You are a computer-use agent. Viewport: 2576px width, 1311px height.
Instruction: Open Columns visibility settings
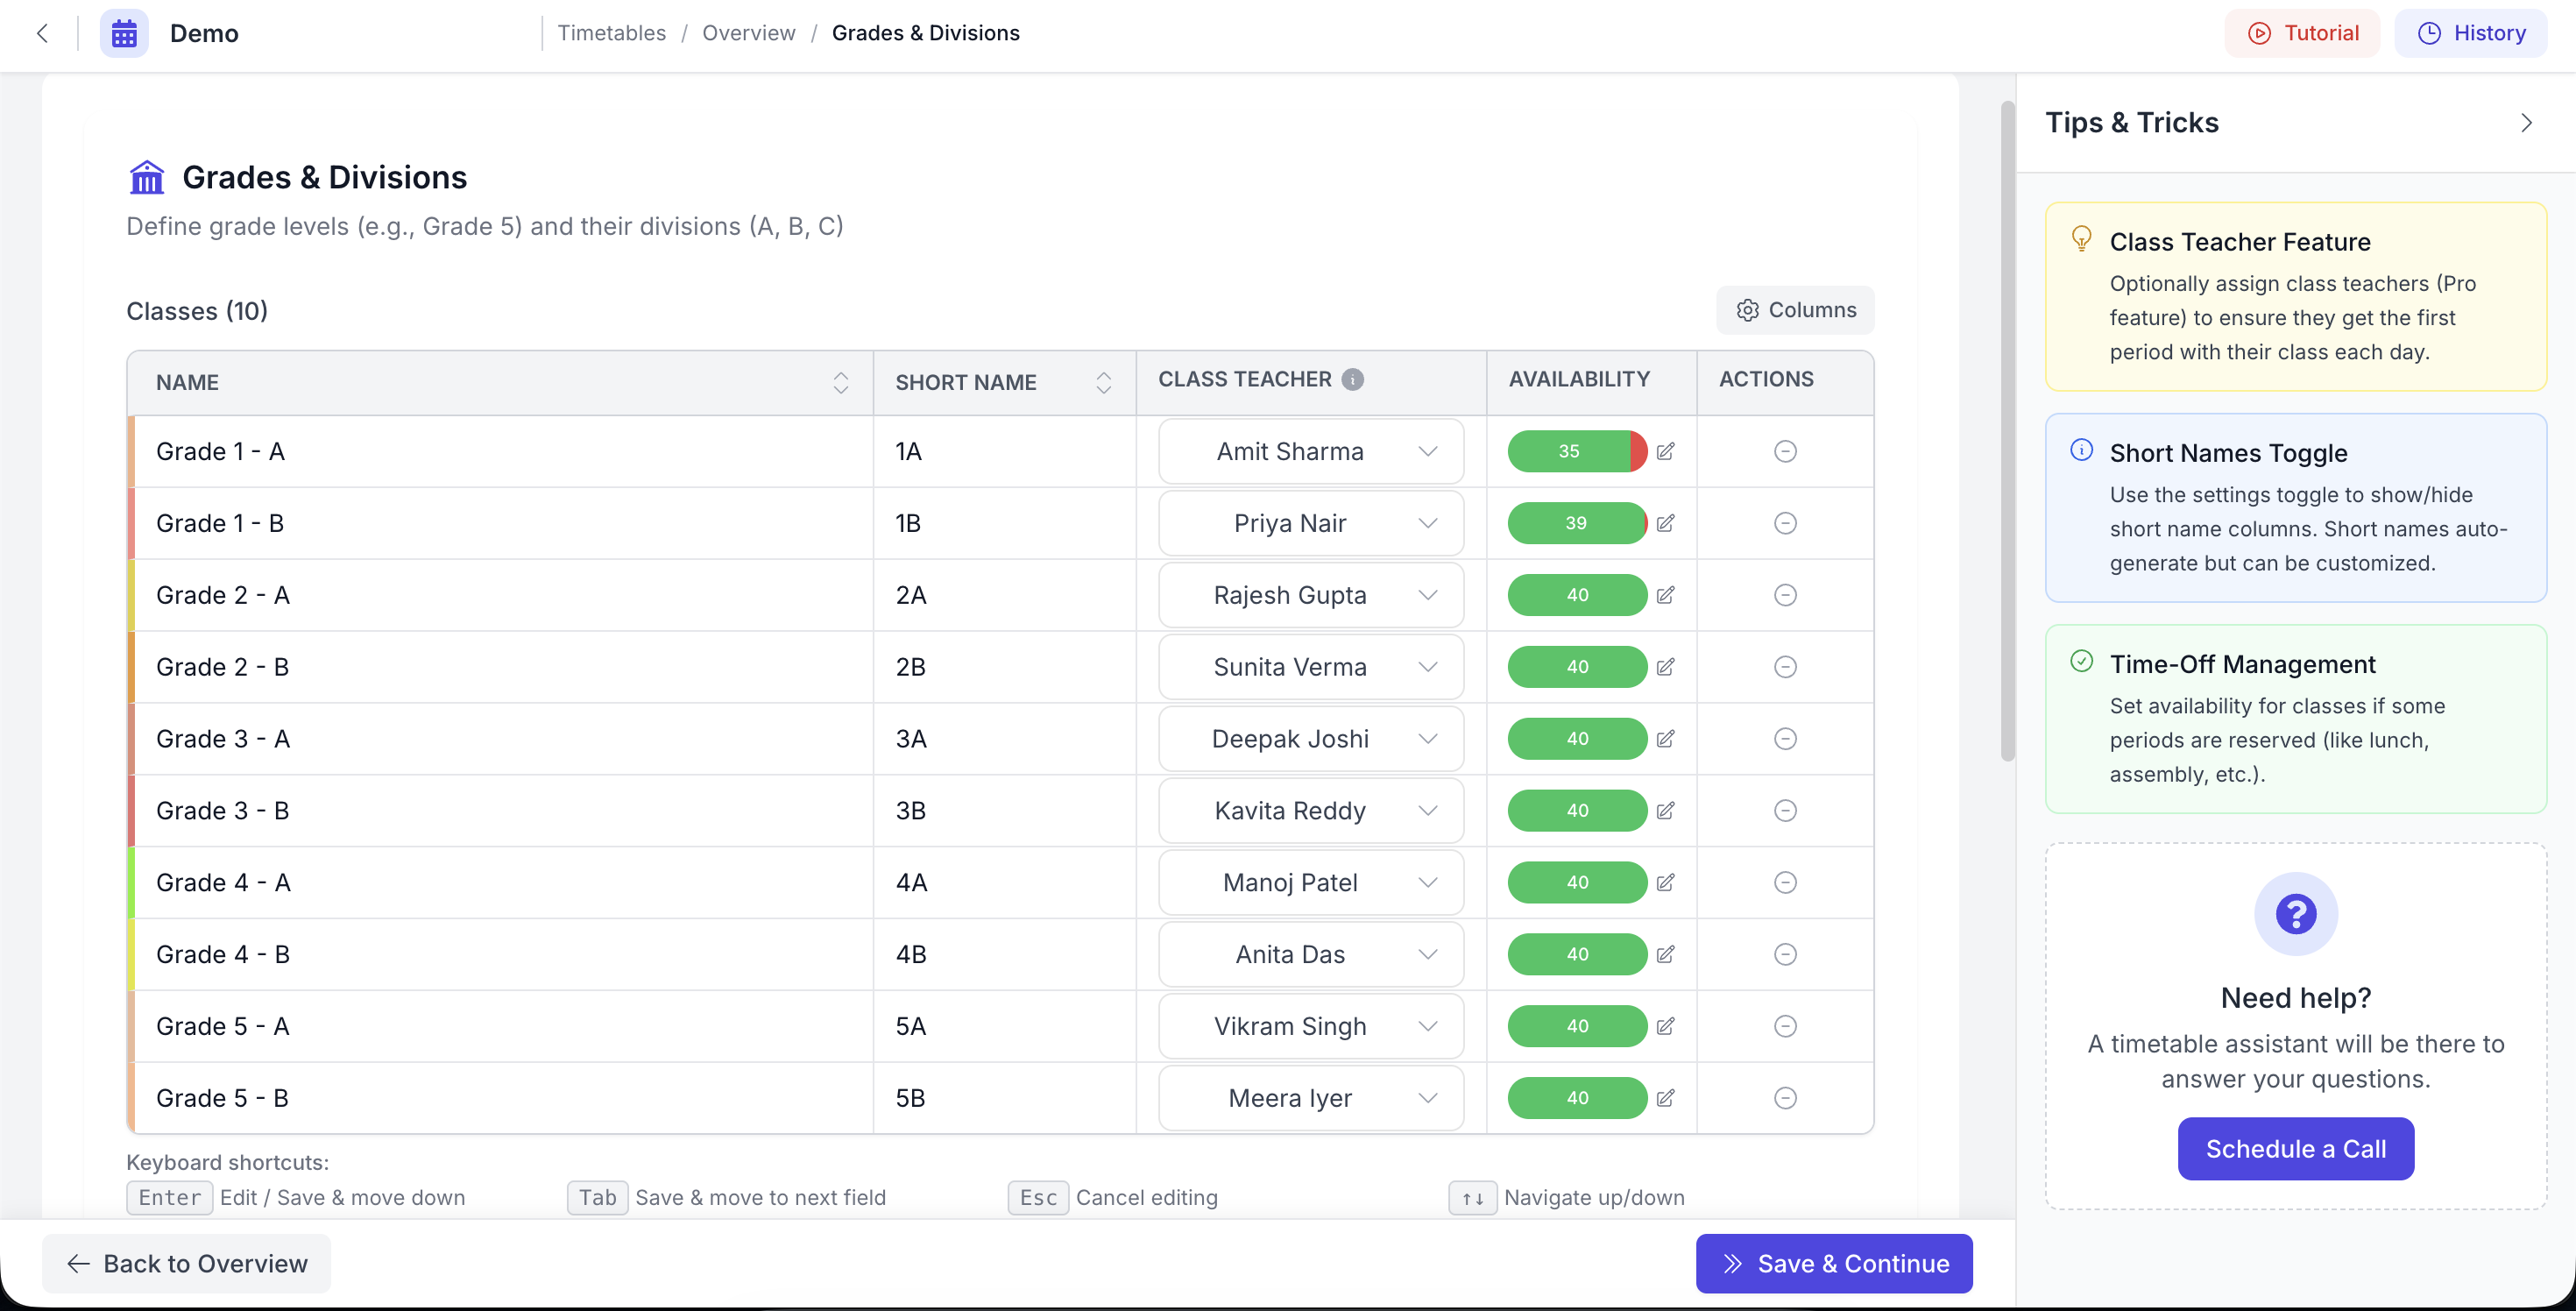tap(1795, 310)
